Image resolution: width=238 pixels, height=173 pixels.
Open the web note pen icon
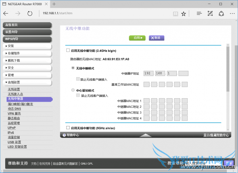[x=210, y=14]
